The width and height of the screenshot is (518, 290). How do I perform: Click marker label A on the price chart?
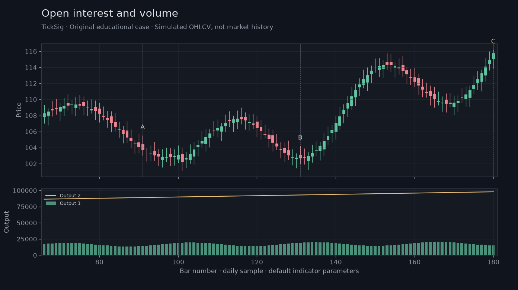(x=143, y=127)
